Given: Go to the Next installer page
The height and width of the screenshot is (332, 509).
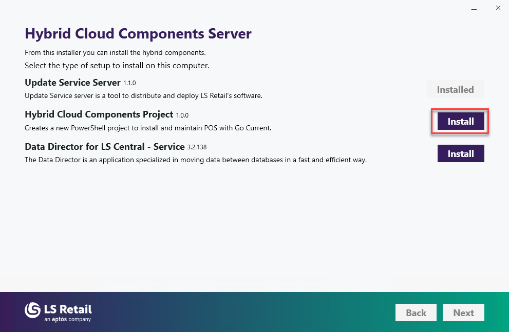Looking at the screenshot, I should click(x=463, y=313).
